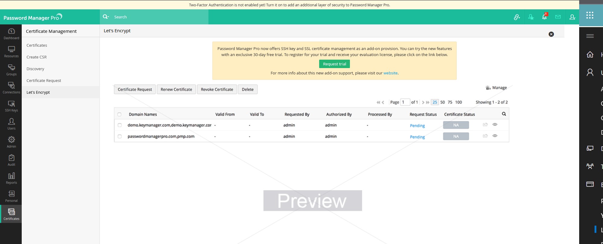
Task: Click the Revoke Certificate button
Action: 217,89
